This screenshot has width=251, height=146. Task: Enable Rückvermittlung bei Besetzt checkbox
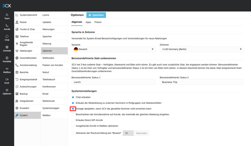click(x=73, y=133)
